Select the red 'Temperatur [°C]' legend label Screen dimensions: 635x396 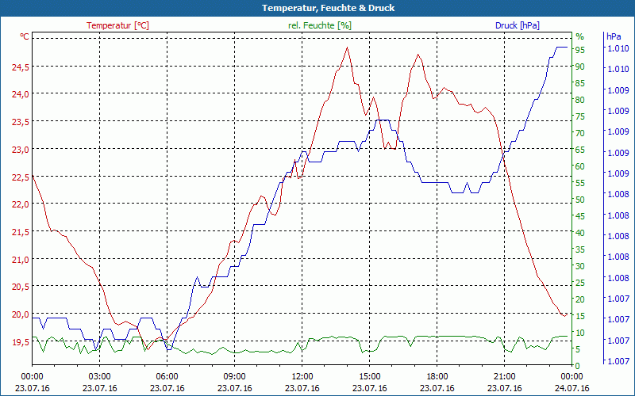[117, 25]
